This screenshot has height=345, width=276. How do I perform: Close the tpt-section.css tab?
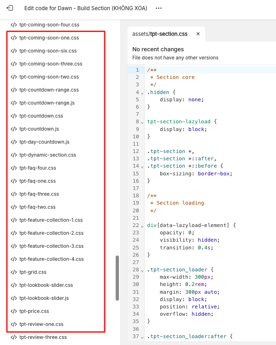(x=198, y=34)
